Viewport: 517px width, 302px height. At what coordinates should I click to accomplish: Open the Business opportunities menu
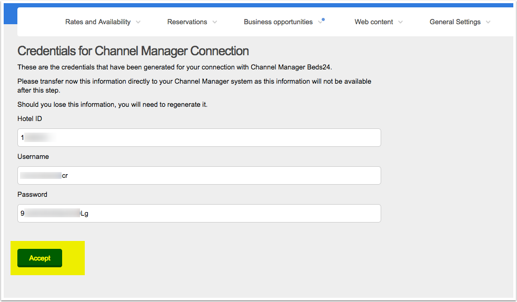(x=278, y=22)
